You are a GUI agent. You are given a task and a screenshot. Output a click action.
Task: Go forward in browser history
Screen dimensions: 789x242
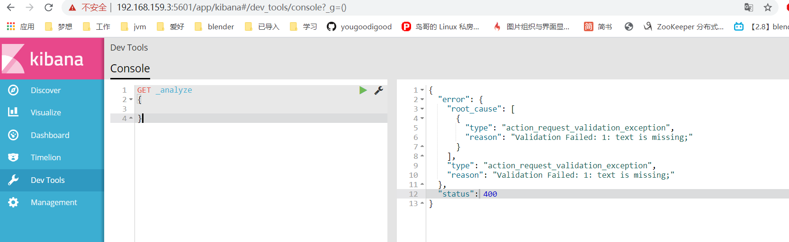[x=29, y=8]
